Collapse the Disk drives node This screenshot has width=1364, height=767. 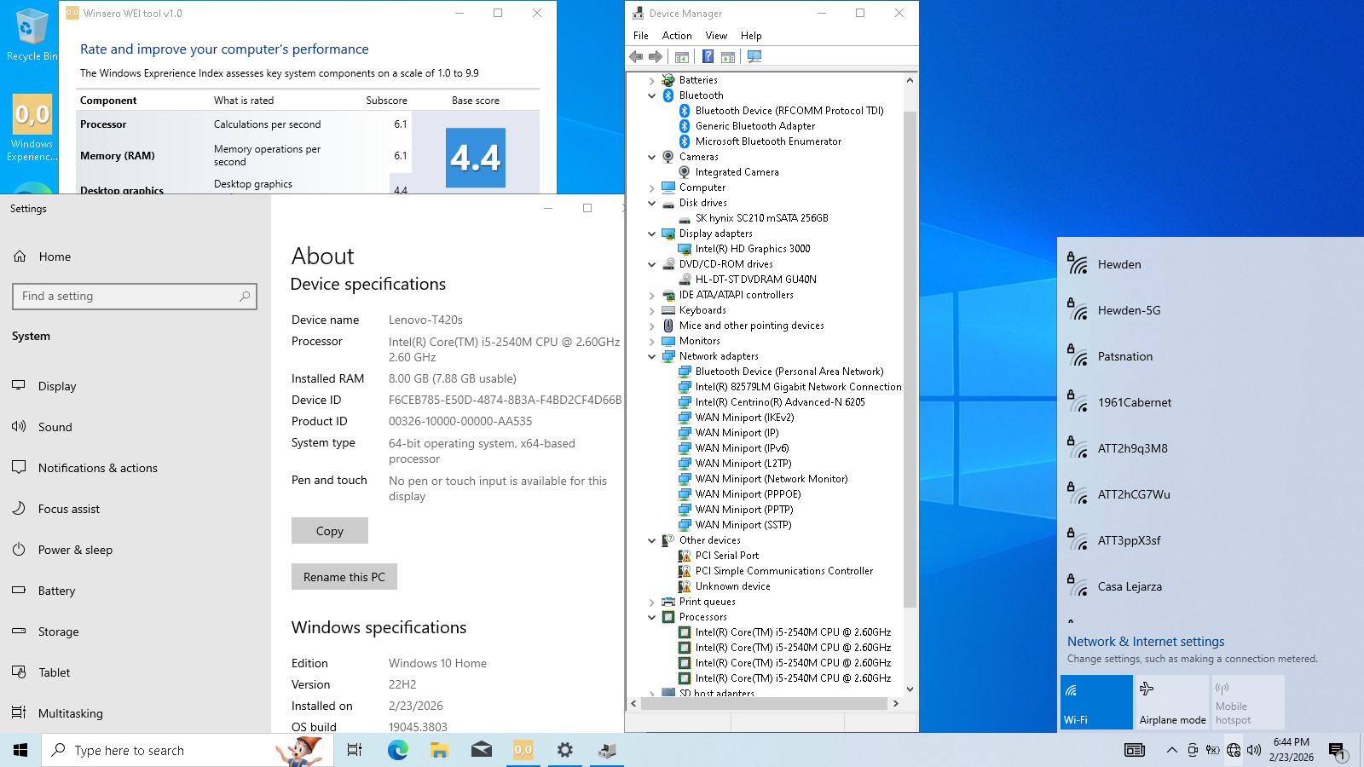[652, 203]
